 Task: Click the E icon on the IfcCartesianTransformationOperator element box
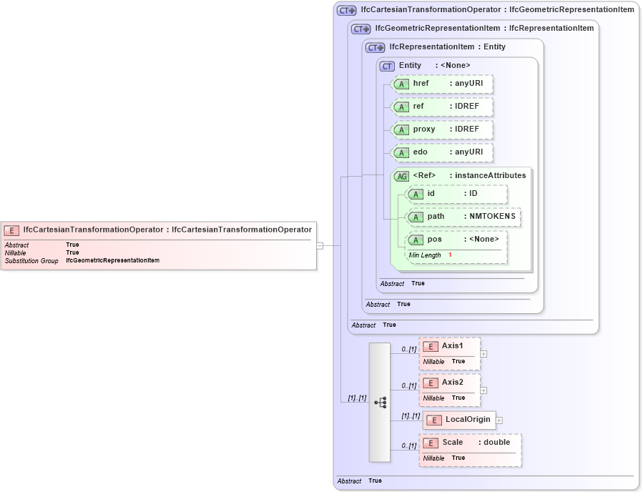[10, 230]
